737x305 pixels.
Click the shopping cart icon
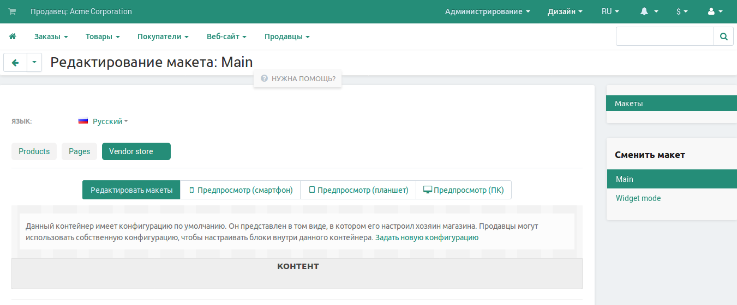[x=12, y=11]
